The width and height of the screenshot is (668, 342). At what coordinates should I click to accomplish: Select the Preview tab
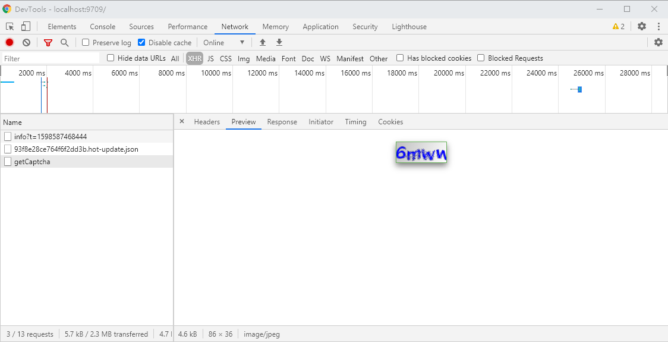[x=244, y=121]
